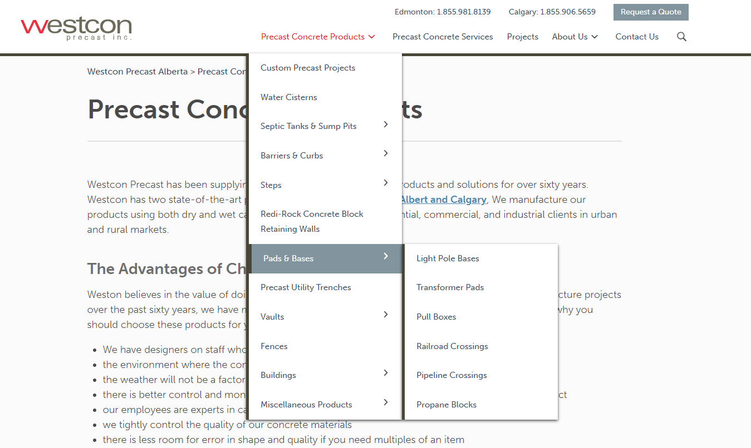Choose Transformer Pads
The height and width of the screenshot is (448, 751).
click(x=450, y=287)
